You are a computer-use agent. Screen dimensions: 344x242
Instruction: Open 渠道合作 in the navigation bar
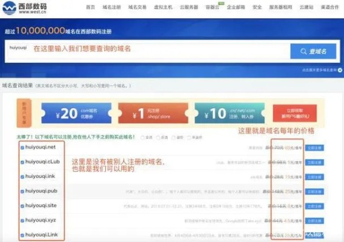tap(329, 7)
